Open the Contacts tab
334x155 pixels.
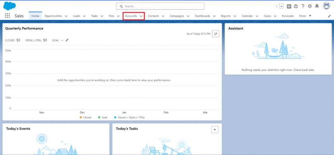(153, 16)
